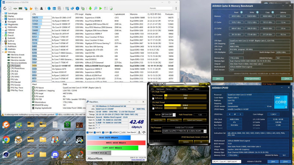This screenshot has height=165, width=294.
Task: Click the AIDA64 refresh toolbar icon
Action: point(5,8)
